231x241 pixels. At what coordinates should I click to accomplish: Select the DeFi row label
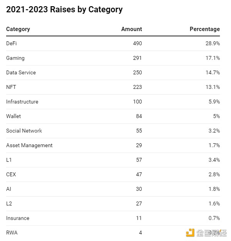12,44
